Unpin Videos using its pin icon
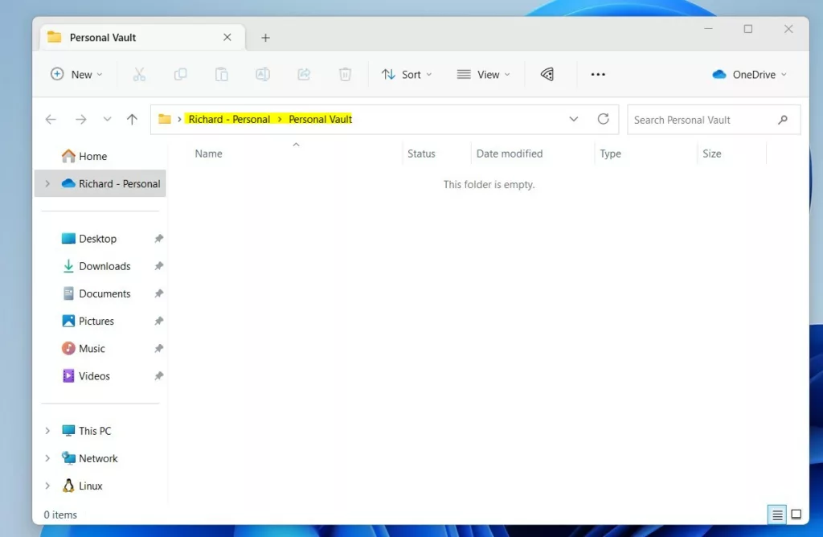The width and height of the screenshot is (823, 537). [158, 376]
